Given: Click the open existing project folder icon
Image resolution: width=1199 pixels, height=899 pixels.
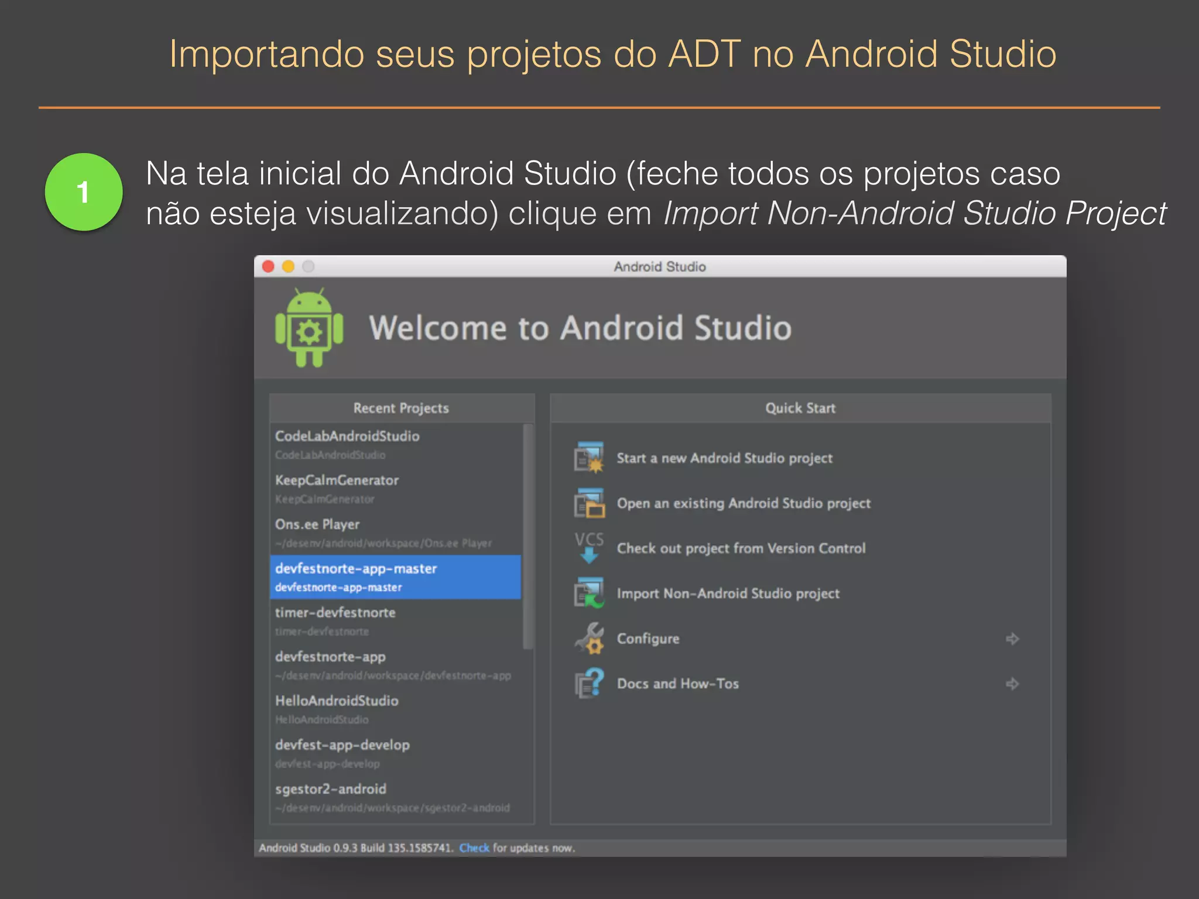Looking at the screenshot, I should tap(589, 503).
